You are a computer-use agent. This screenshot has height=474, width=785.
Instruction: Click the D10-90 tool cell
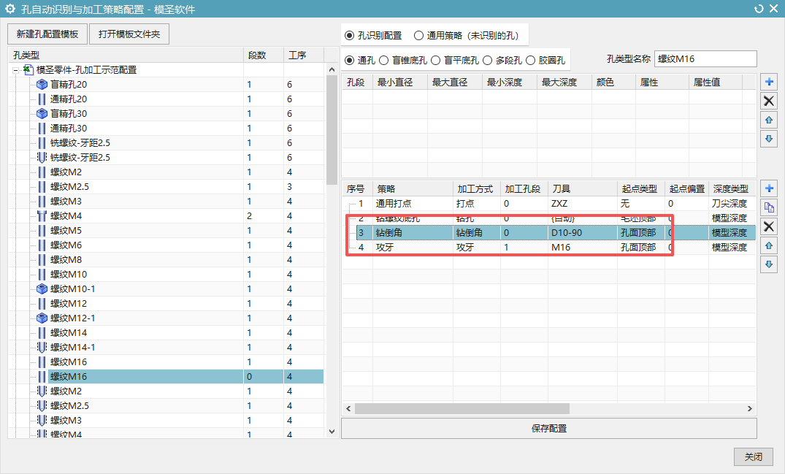[x=583, y=232]
